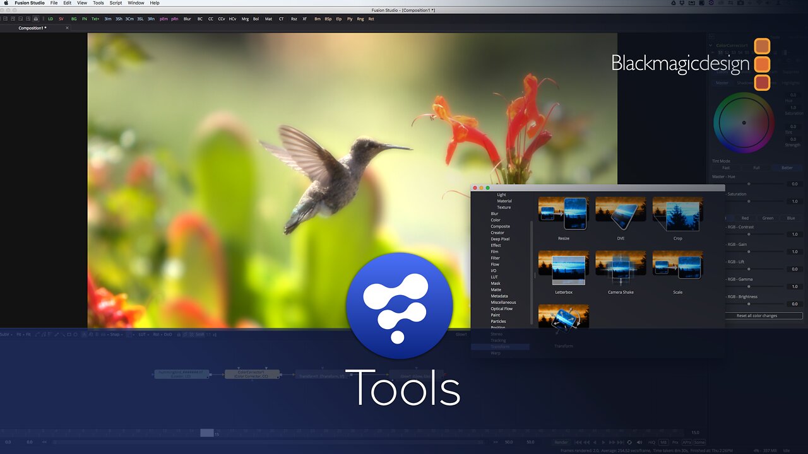
Task: Click the Rsz resize tool
Action: 294,19
